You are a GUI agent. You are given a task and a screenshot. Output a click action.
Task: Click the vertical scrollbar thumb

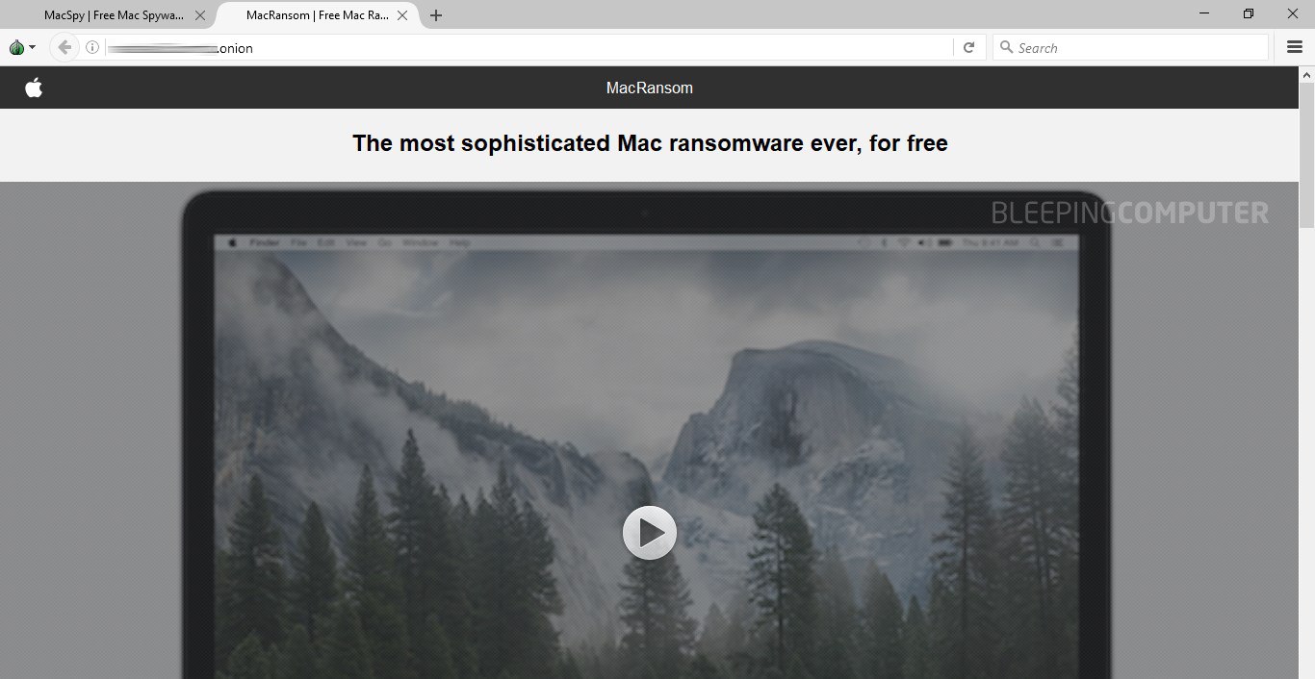coord(1307,156)
